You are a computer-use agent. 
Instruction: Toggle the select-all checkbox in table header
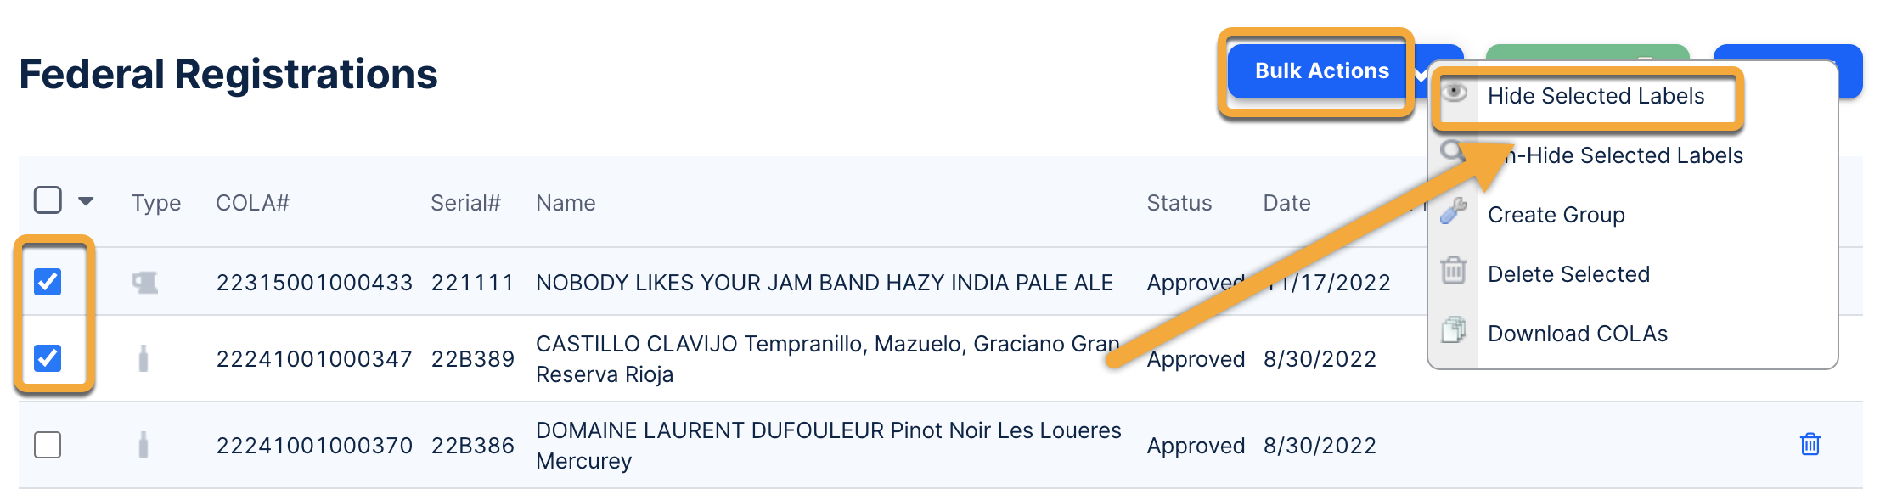pyautogui.click(x=48, y=201)
